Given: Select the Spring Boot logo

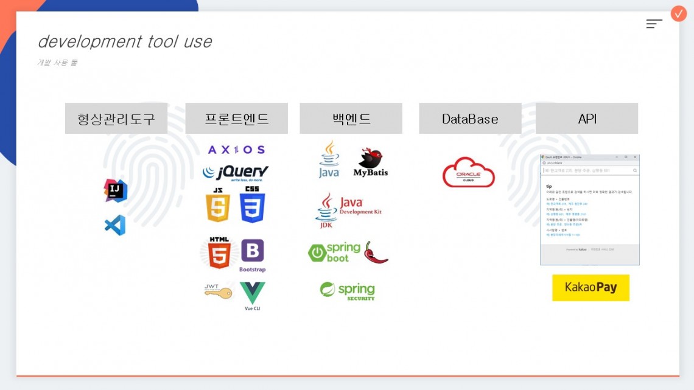Looking at the screenshot, I should pos(334,252).
